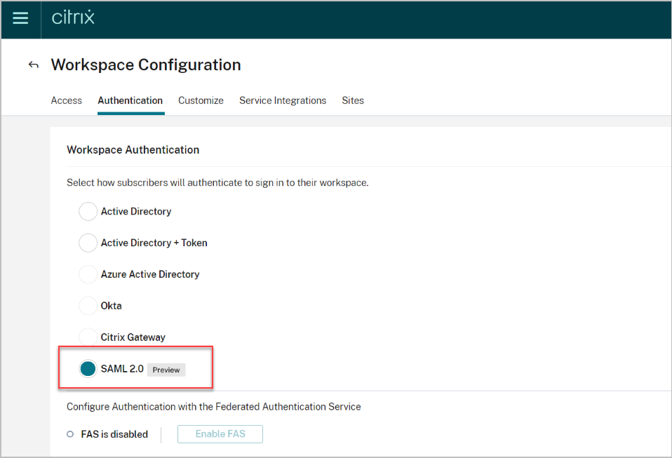Click the Citrix logo

(x=73, y=18)
